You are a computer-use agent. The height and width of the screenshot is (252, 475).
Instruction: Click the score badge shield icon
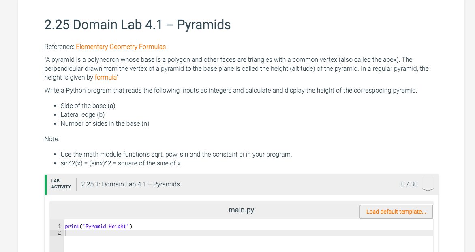[x=428, y=183]
